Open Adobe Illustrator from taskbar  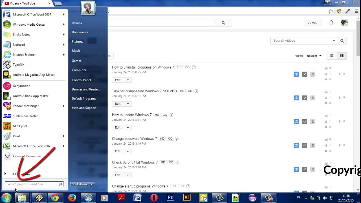pyautogui.click(x=187, y=198)
